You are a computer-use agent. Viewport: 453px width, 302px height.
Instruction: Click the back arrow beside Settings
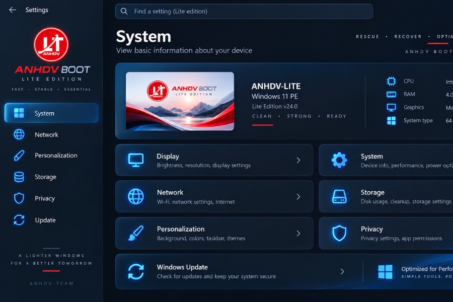(13, 10)
